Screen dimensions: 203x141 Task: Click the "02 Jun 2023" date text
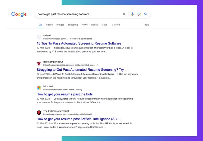click(x=43, y=74)
